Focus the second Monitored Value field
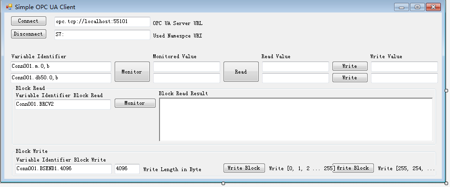Viewport: 450px width, 187px height. coord(186,78)
